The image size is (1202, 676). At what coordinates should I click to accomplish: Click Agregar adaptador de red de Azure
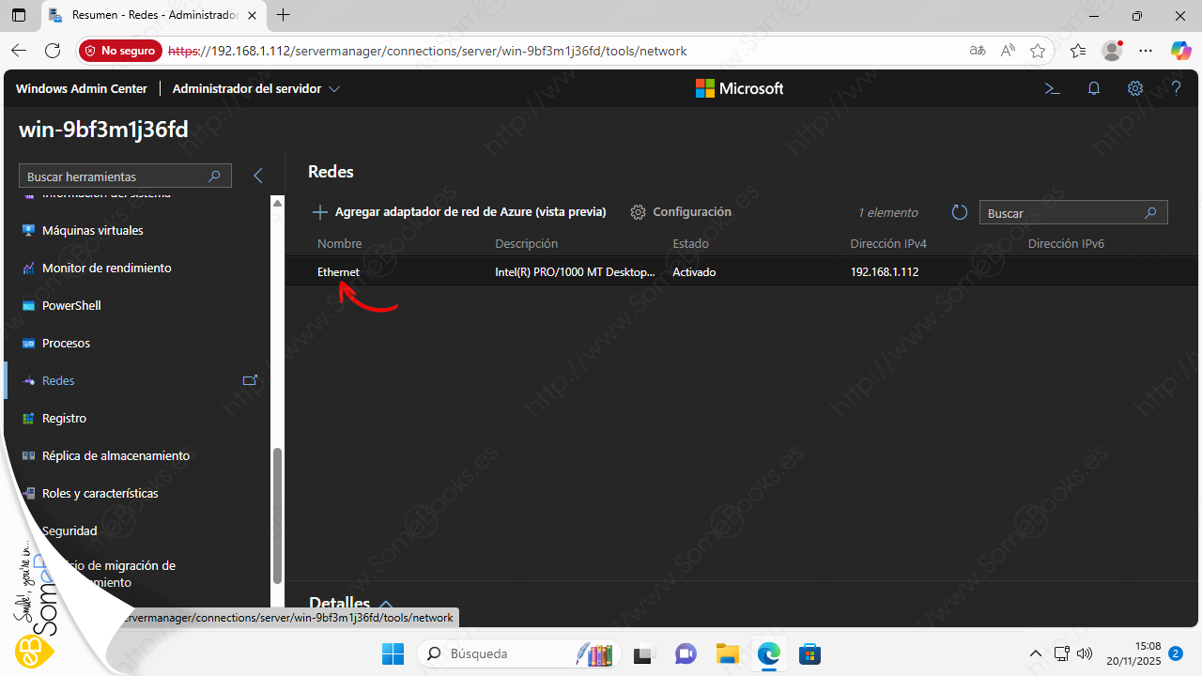point(459,212)
